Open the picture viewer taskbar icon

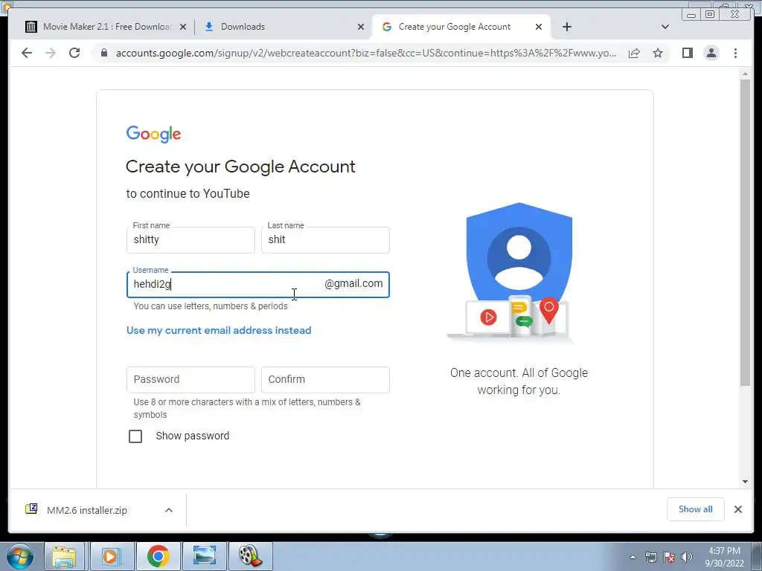[x=204, y=556]
